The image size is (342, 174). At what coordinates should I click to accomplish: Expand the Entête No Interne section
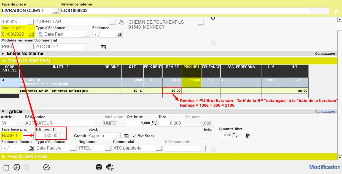(x=3, y=54)
